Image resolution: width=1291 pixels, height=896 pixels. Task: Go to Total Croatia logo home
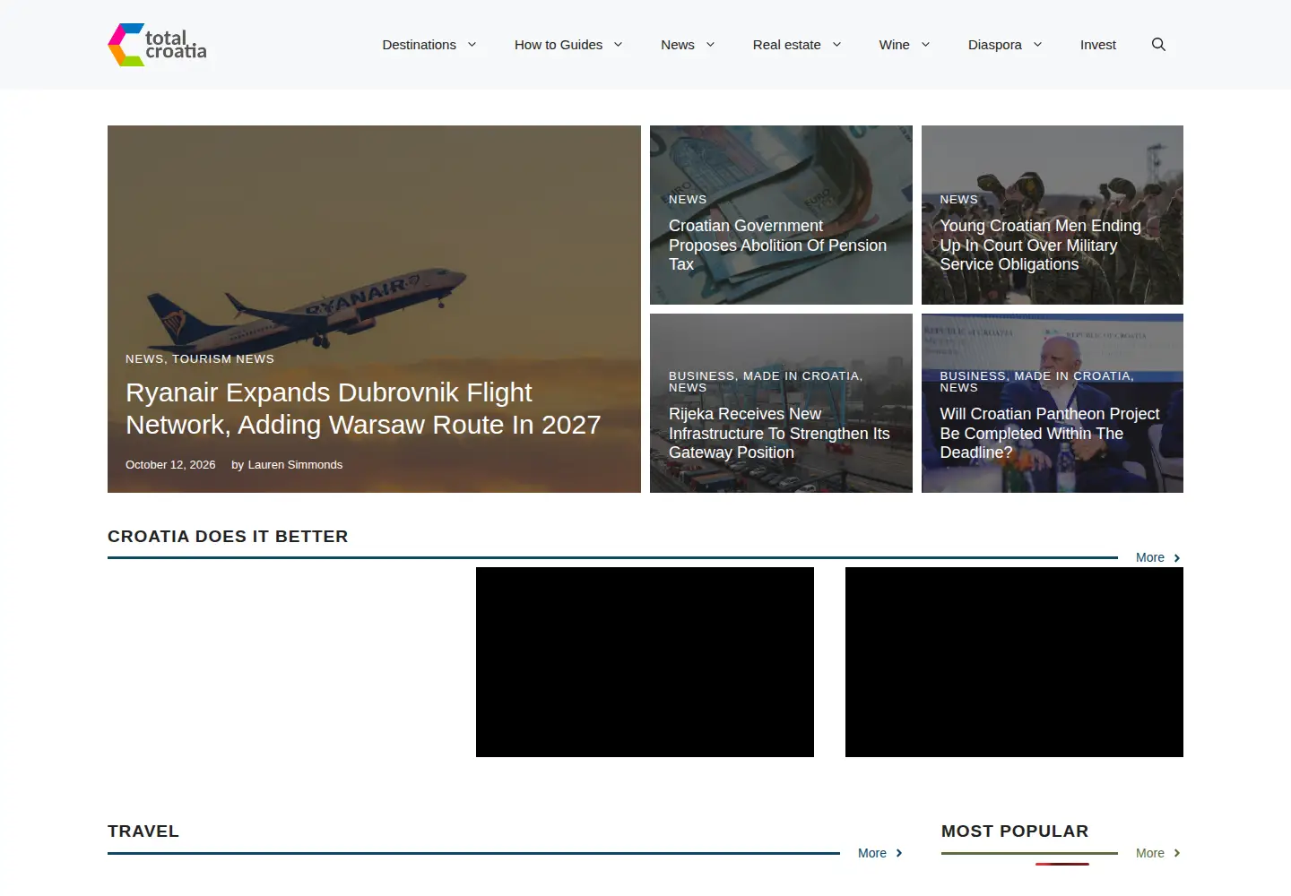point(158,45)
